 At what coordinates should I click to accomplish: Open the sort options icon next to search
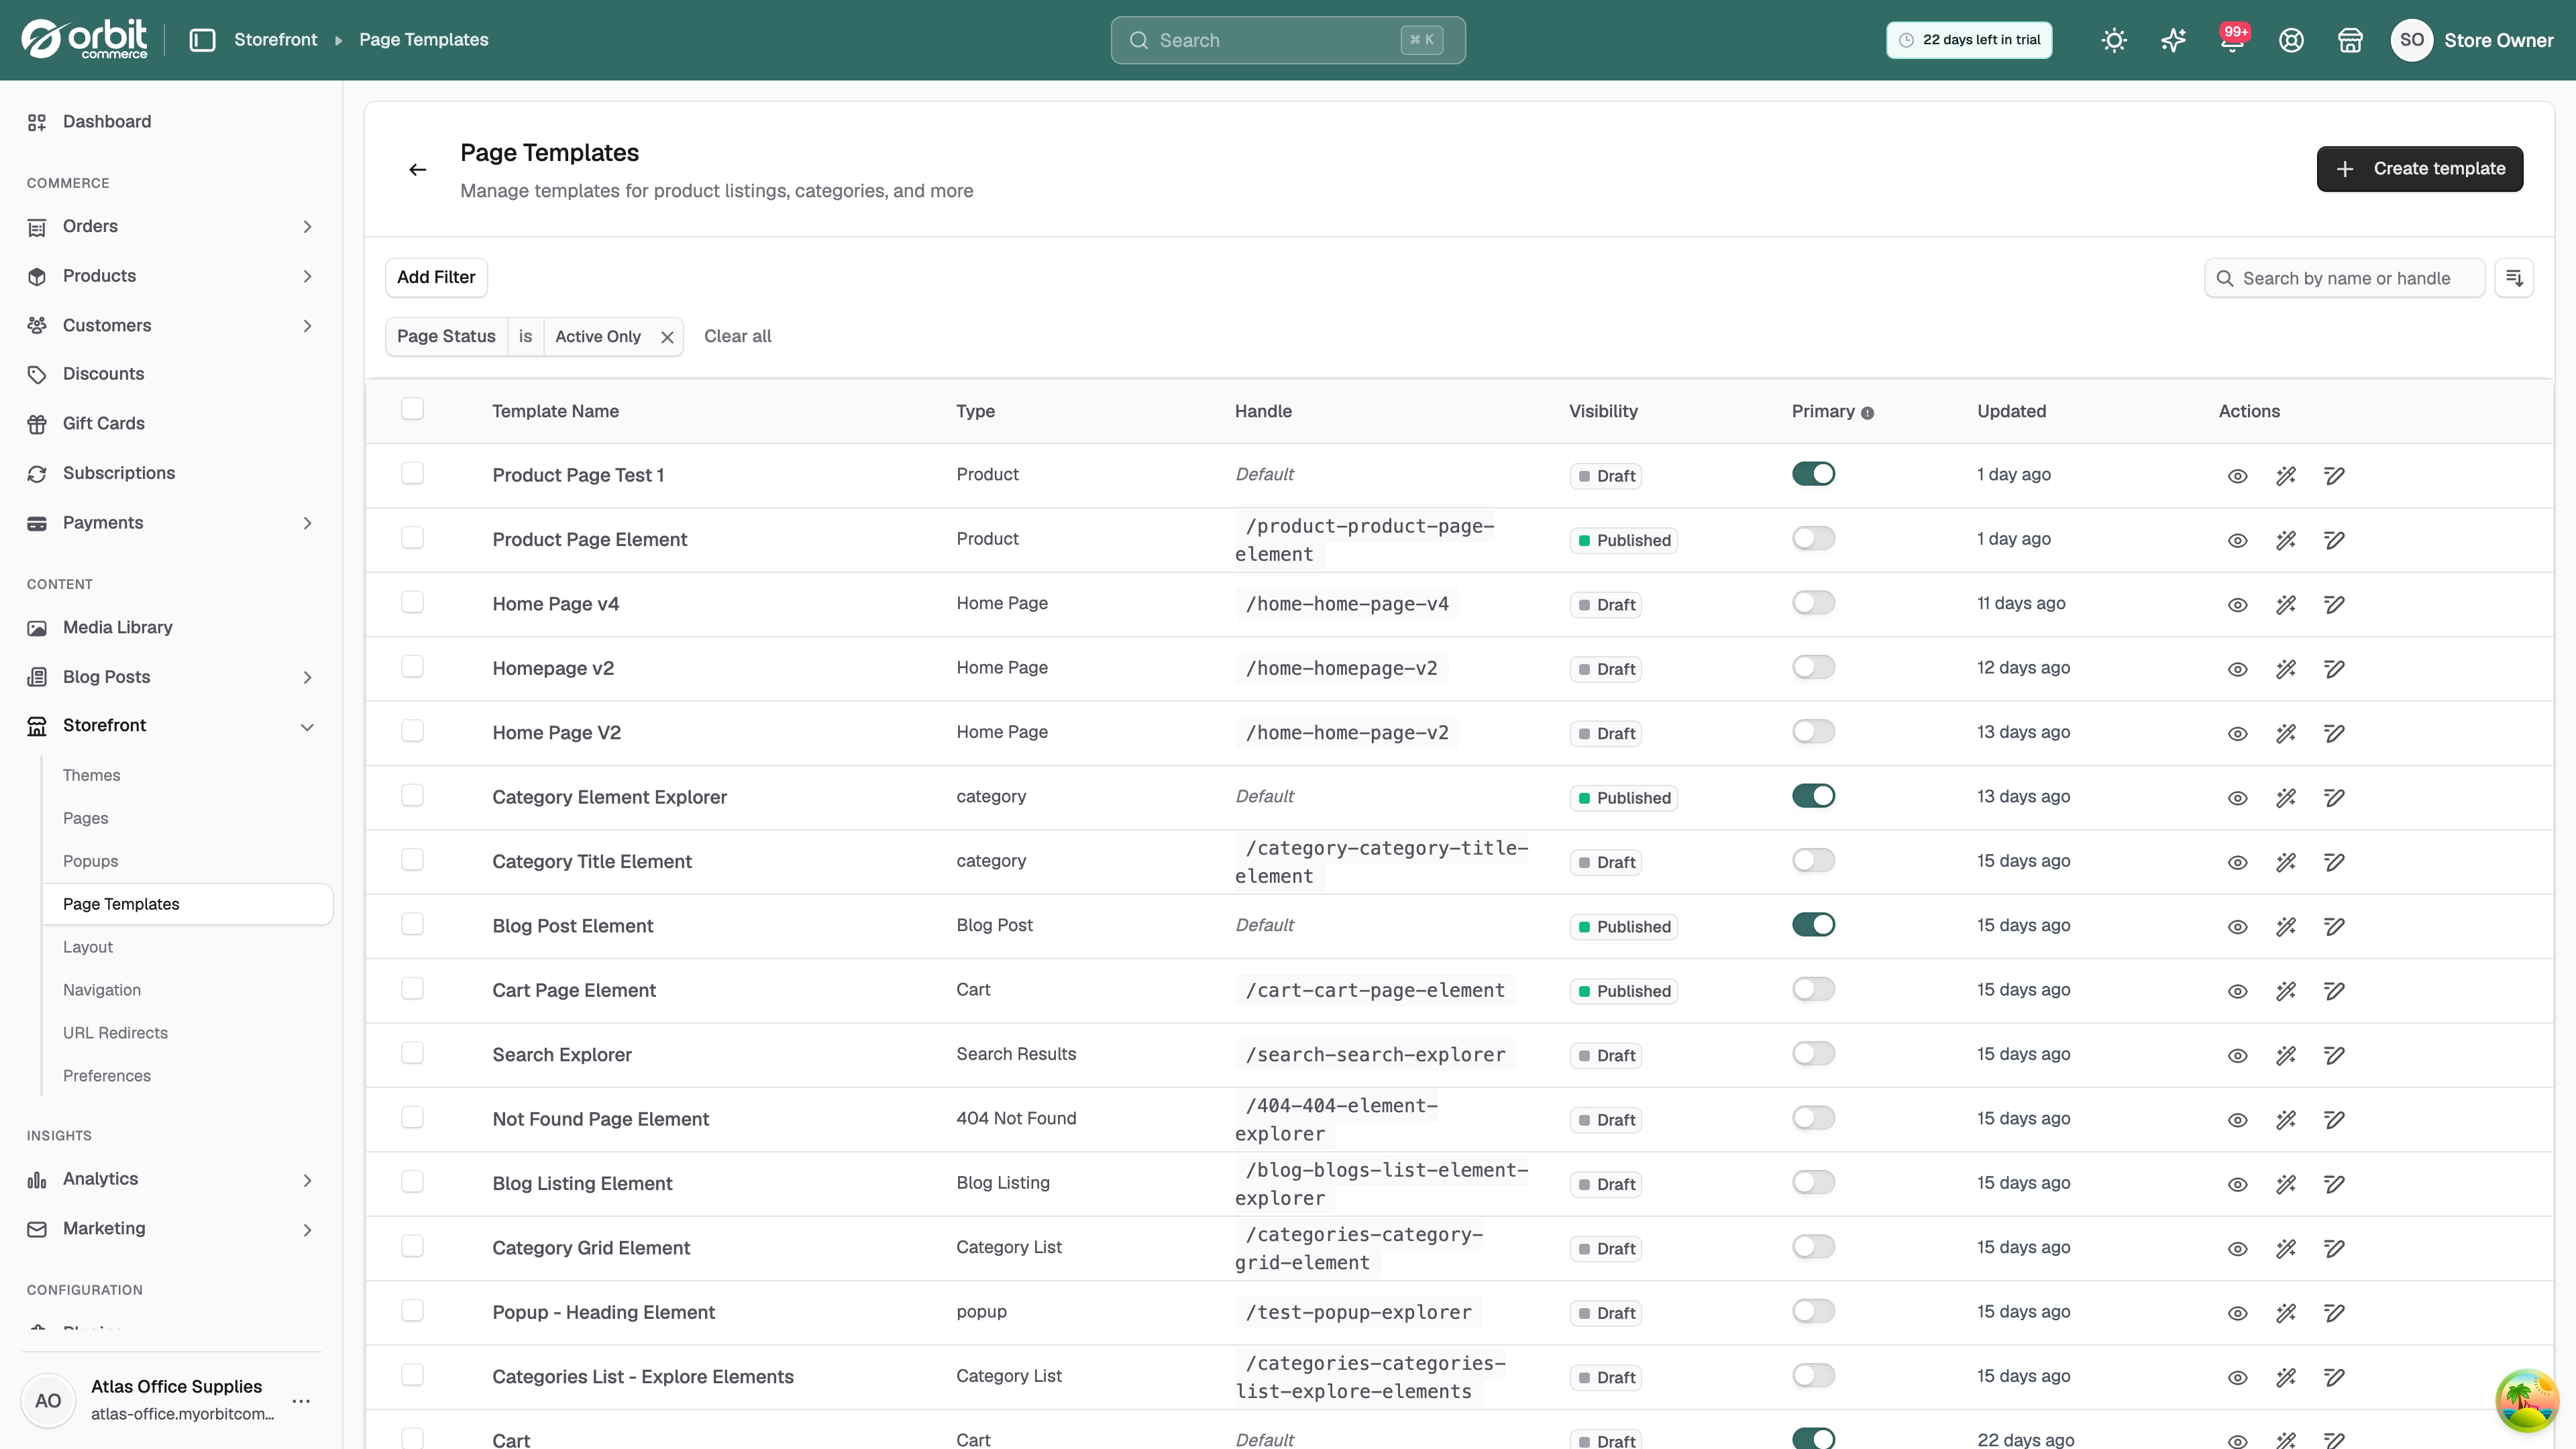click(x=2514, y=278)
